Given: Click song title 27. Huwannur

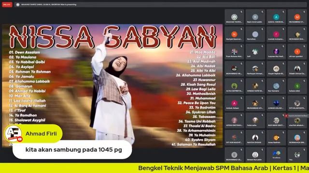Looking at the screenshot, I should tap(204, 80).
